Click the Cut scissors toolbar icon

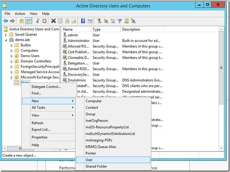[37, 21]
